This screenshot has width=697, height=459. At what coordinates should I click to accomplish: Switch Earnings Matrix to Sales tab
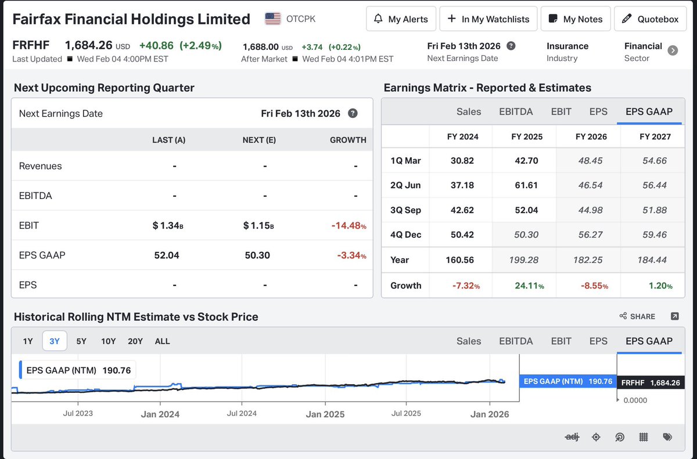469,111
